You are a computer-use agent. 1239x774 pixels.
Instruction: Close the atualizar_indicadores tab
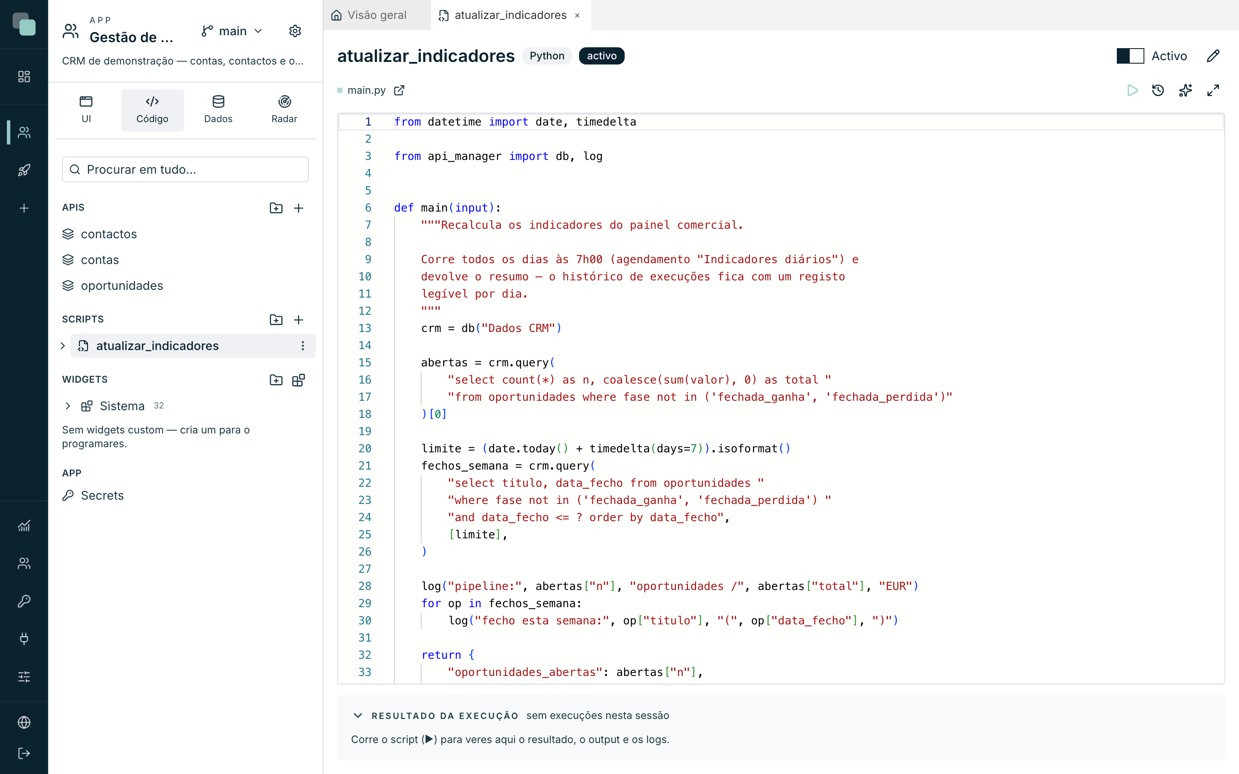577,15
